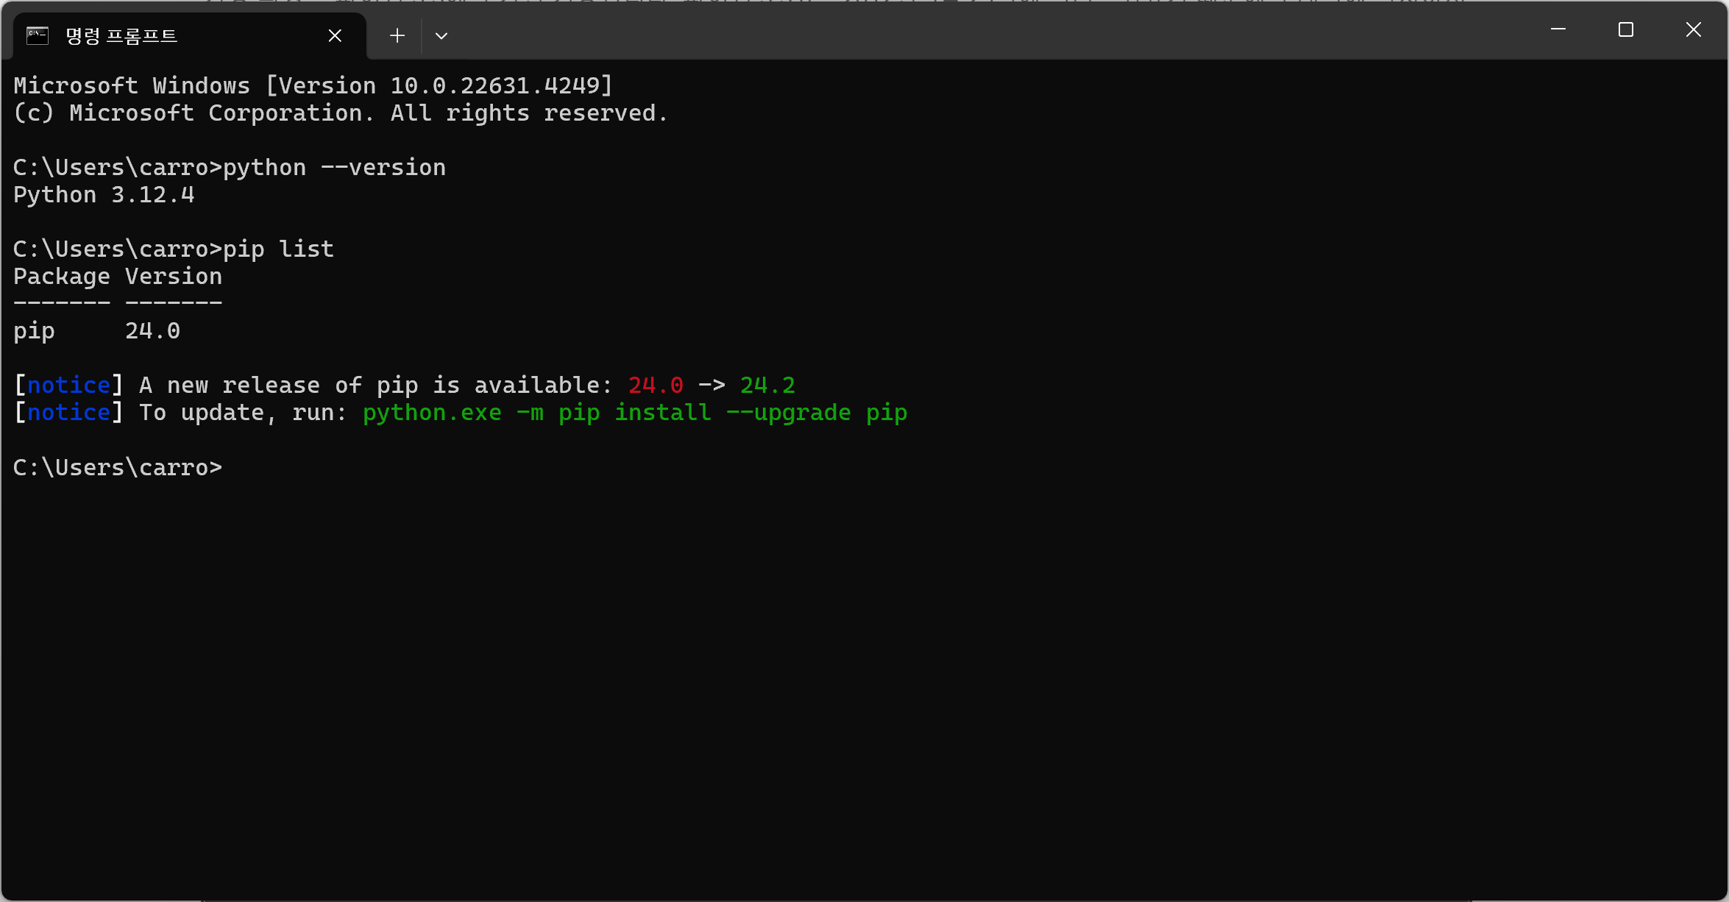Click the green pip upgrade command text

[634, 413]
